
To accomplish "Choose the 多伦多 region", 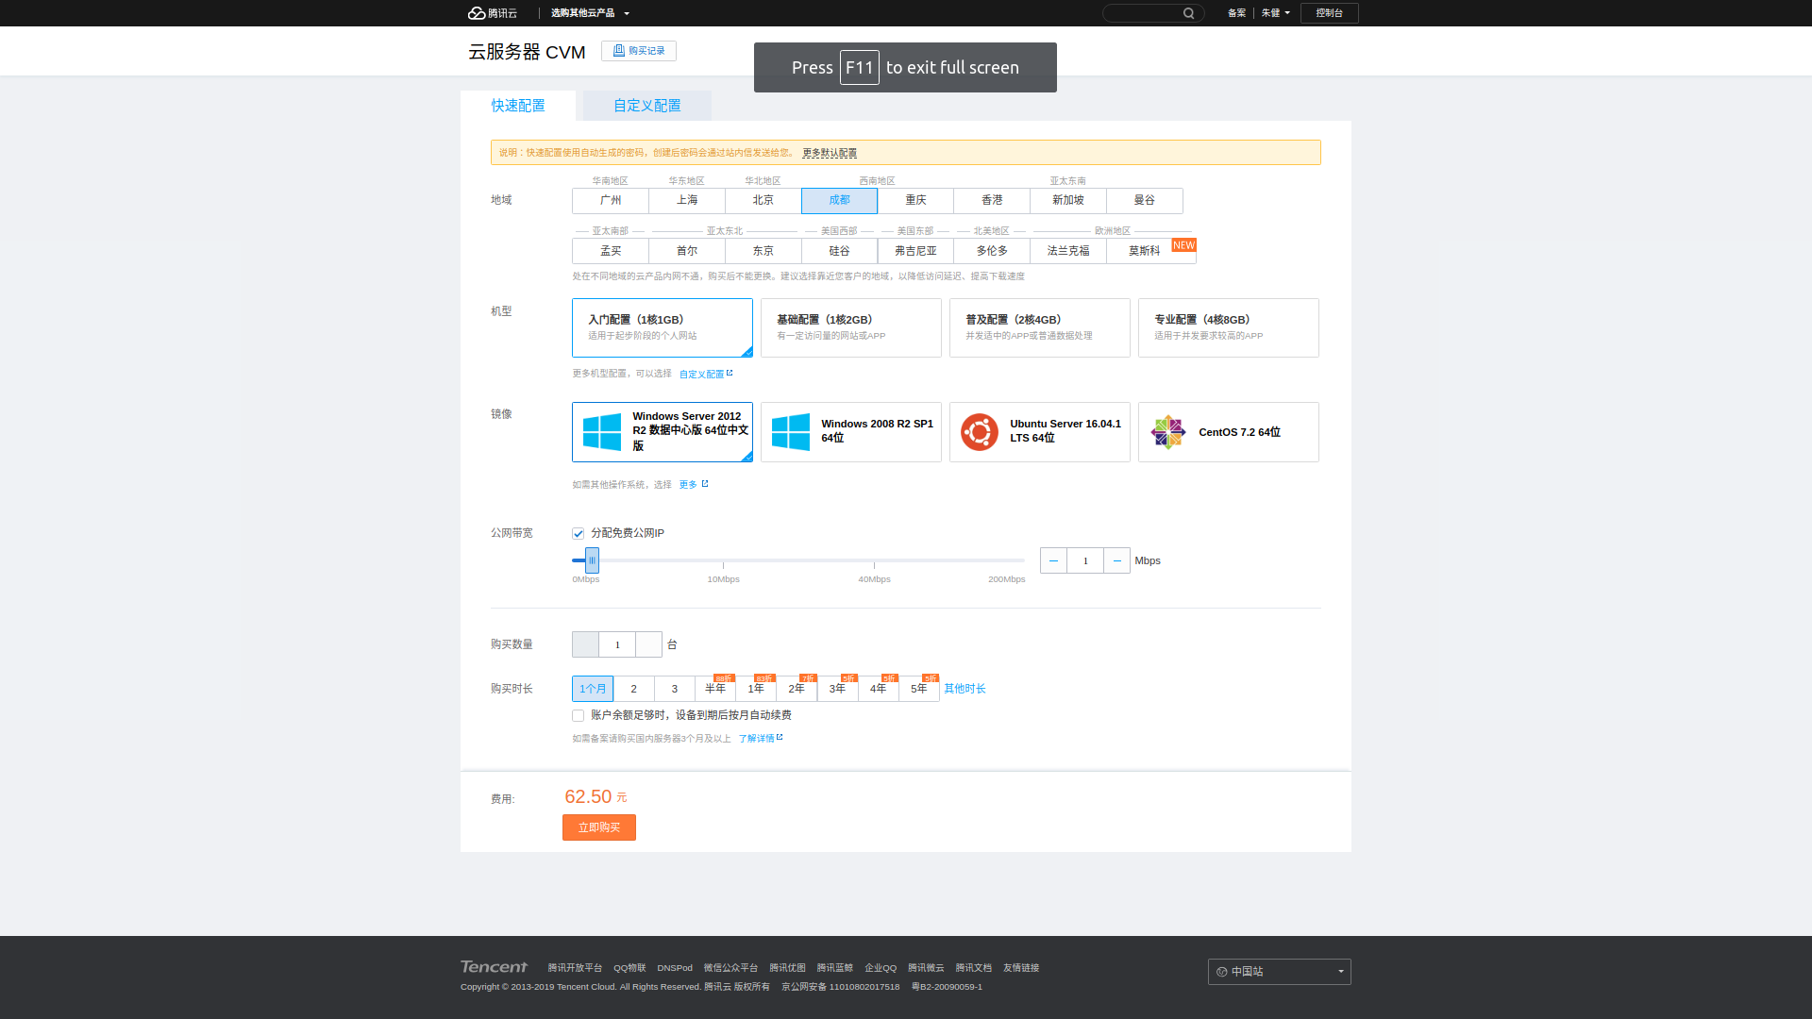I will point(992,251).
